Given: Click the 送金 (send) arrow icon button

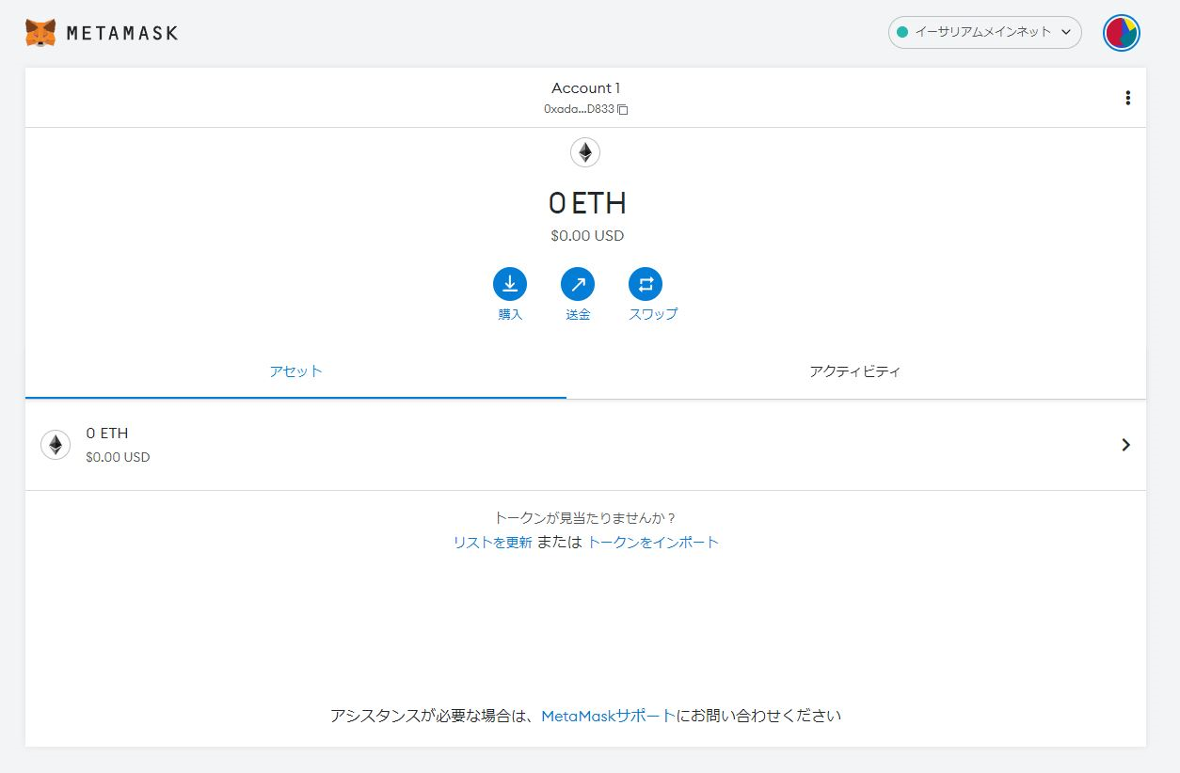Looking at the screenshot, I should pyautogui.click(x=578, y=284).
